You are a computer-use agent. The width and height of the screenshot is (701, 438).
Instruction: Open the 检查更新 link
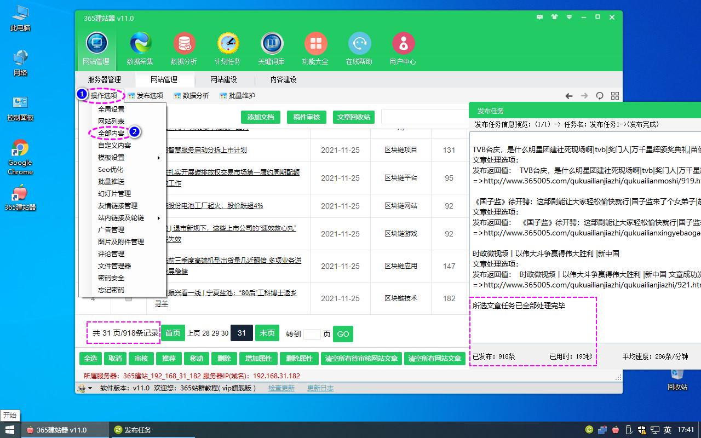[x=281, y=388]
